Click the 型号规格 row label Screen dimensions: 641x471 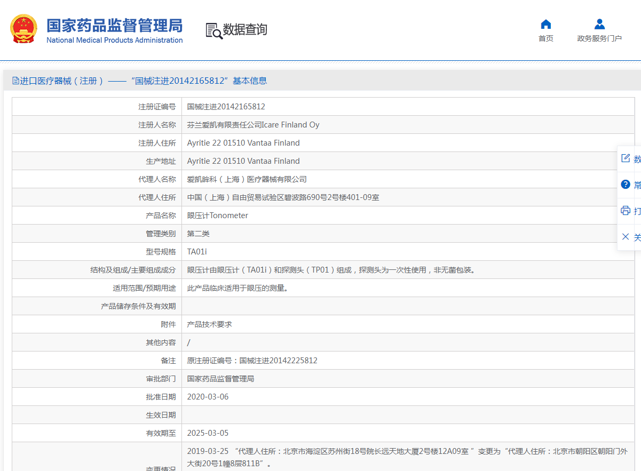coord(161,252)
